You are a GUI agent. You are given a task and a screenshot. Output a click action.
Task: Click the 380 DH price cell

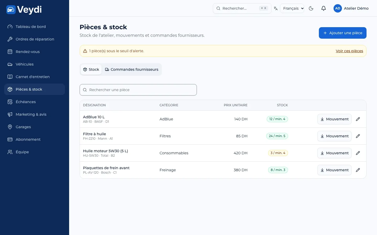241,170
